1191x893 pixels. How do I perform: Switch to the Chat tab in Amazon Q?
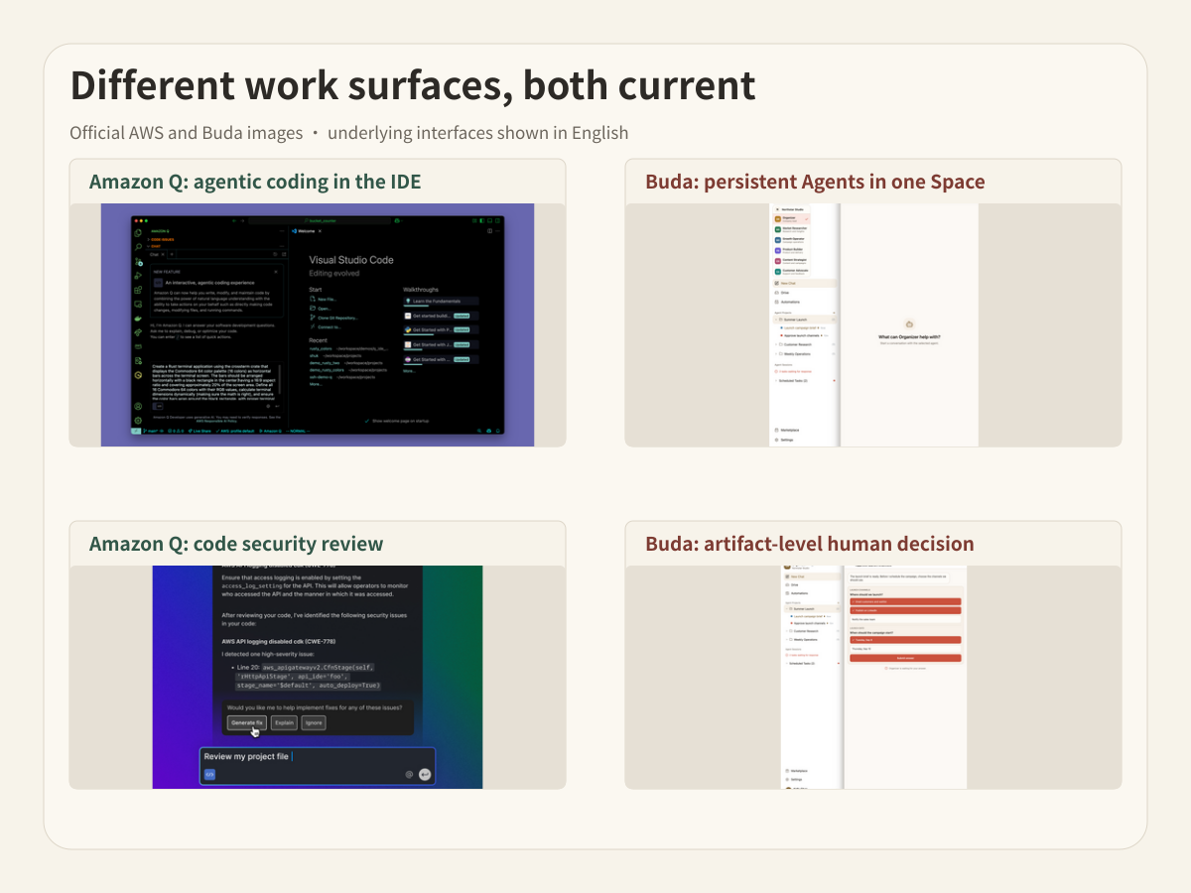pos(154,254)
